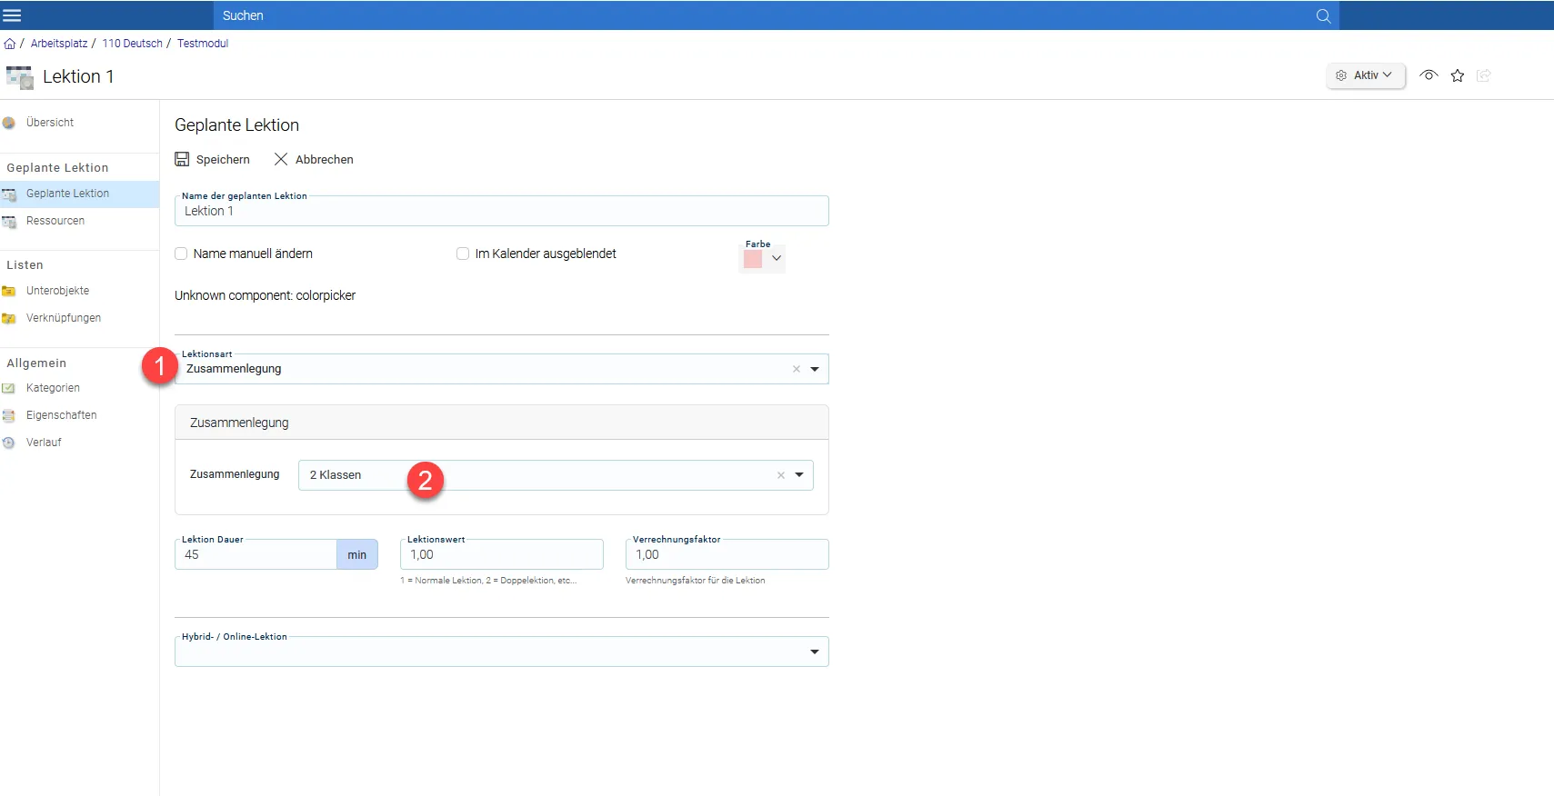Clear Lektionsart selection with the x
The image size is (1554, 796).
pos(797,369)
